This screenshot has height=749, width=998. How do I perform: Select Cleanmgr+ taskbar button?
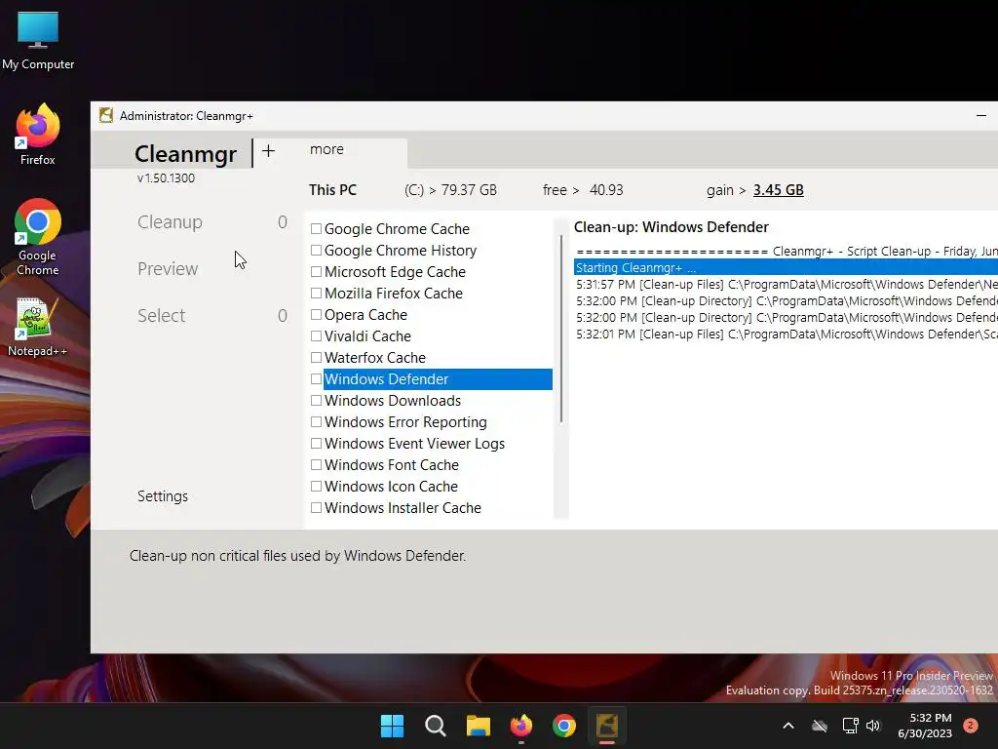pyautogui.click(x=607, y=726)
